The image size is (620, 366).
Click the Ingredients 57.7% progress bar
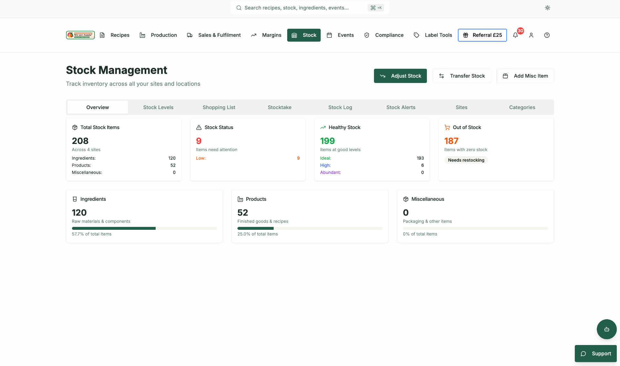point(144,229)
